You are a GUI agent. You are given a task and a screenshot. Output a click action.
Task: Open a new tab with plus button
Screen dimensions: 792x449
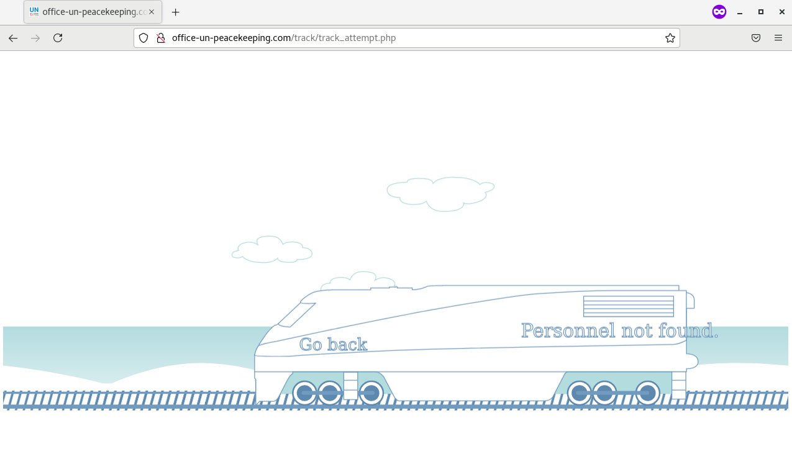point(176,12)
